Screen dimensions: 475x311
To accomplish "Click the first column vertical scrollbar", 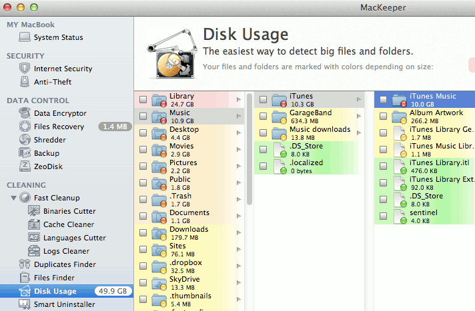I will 250,149.
